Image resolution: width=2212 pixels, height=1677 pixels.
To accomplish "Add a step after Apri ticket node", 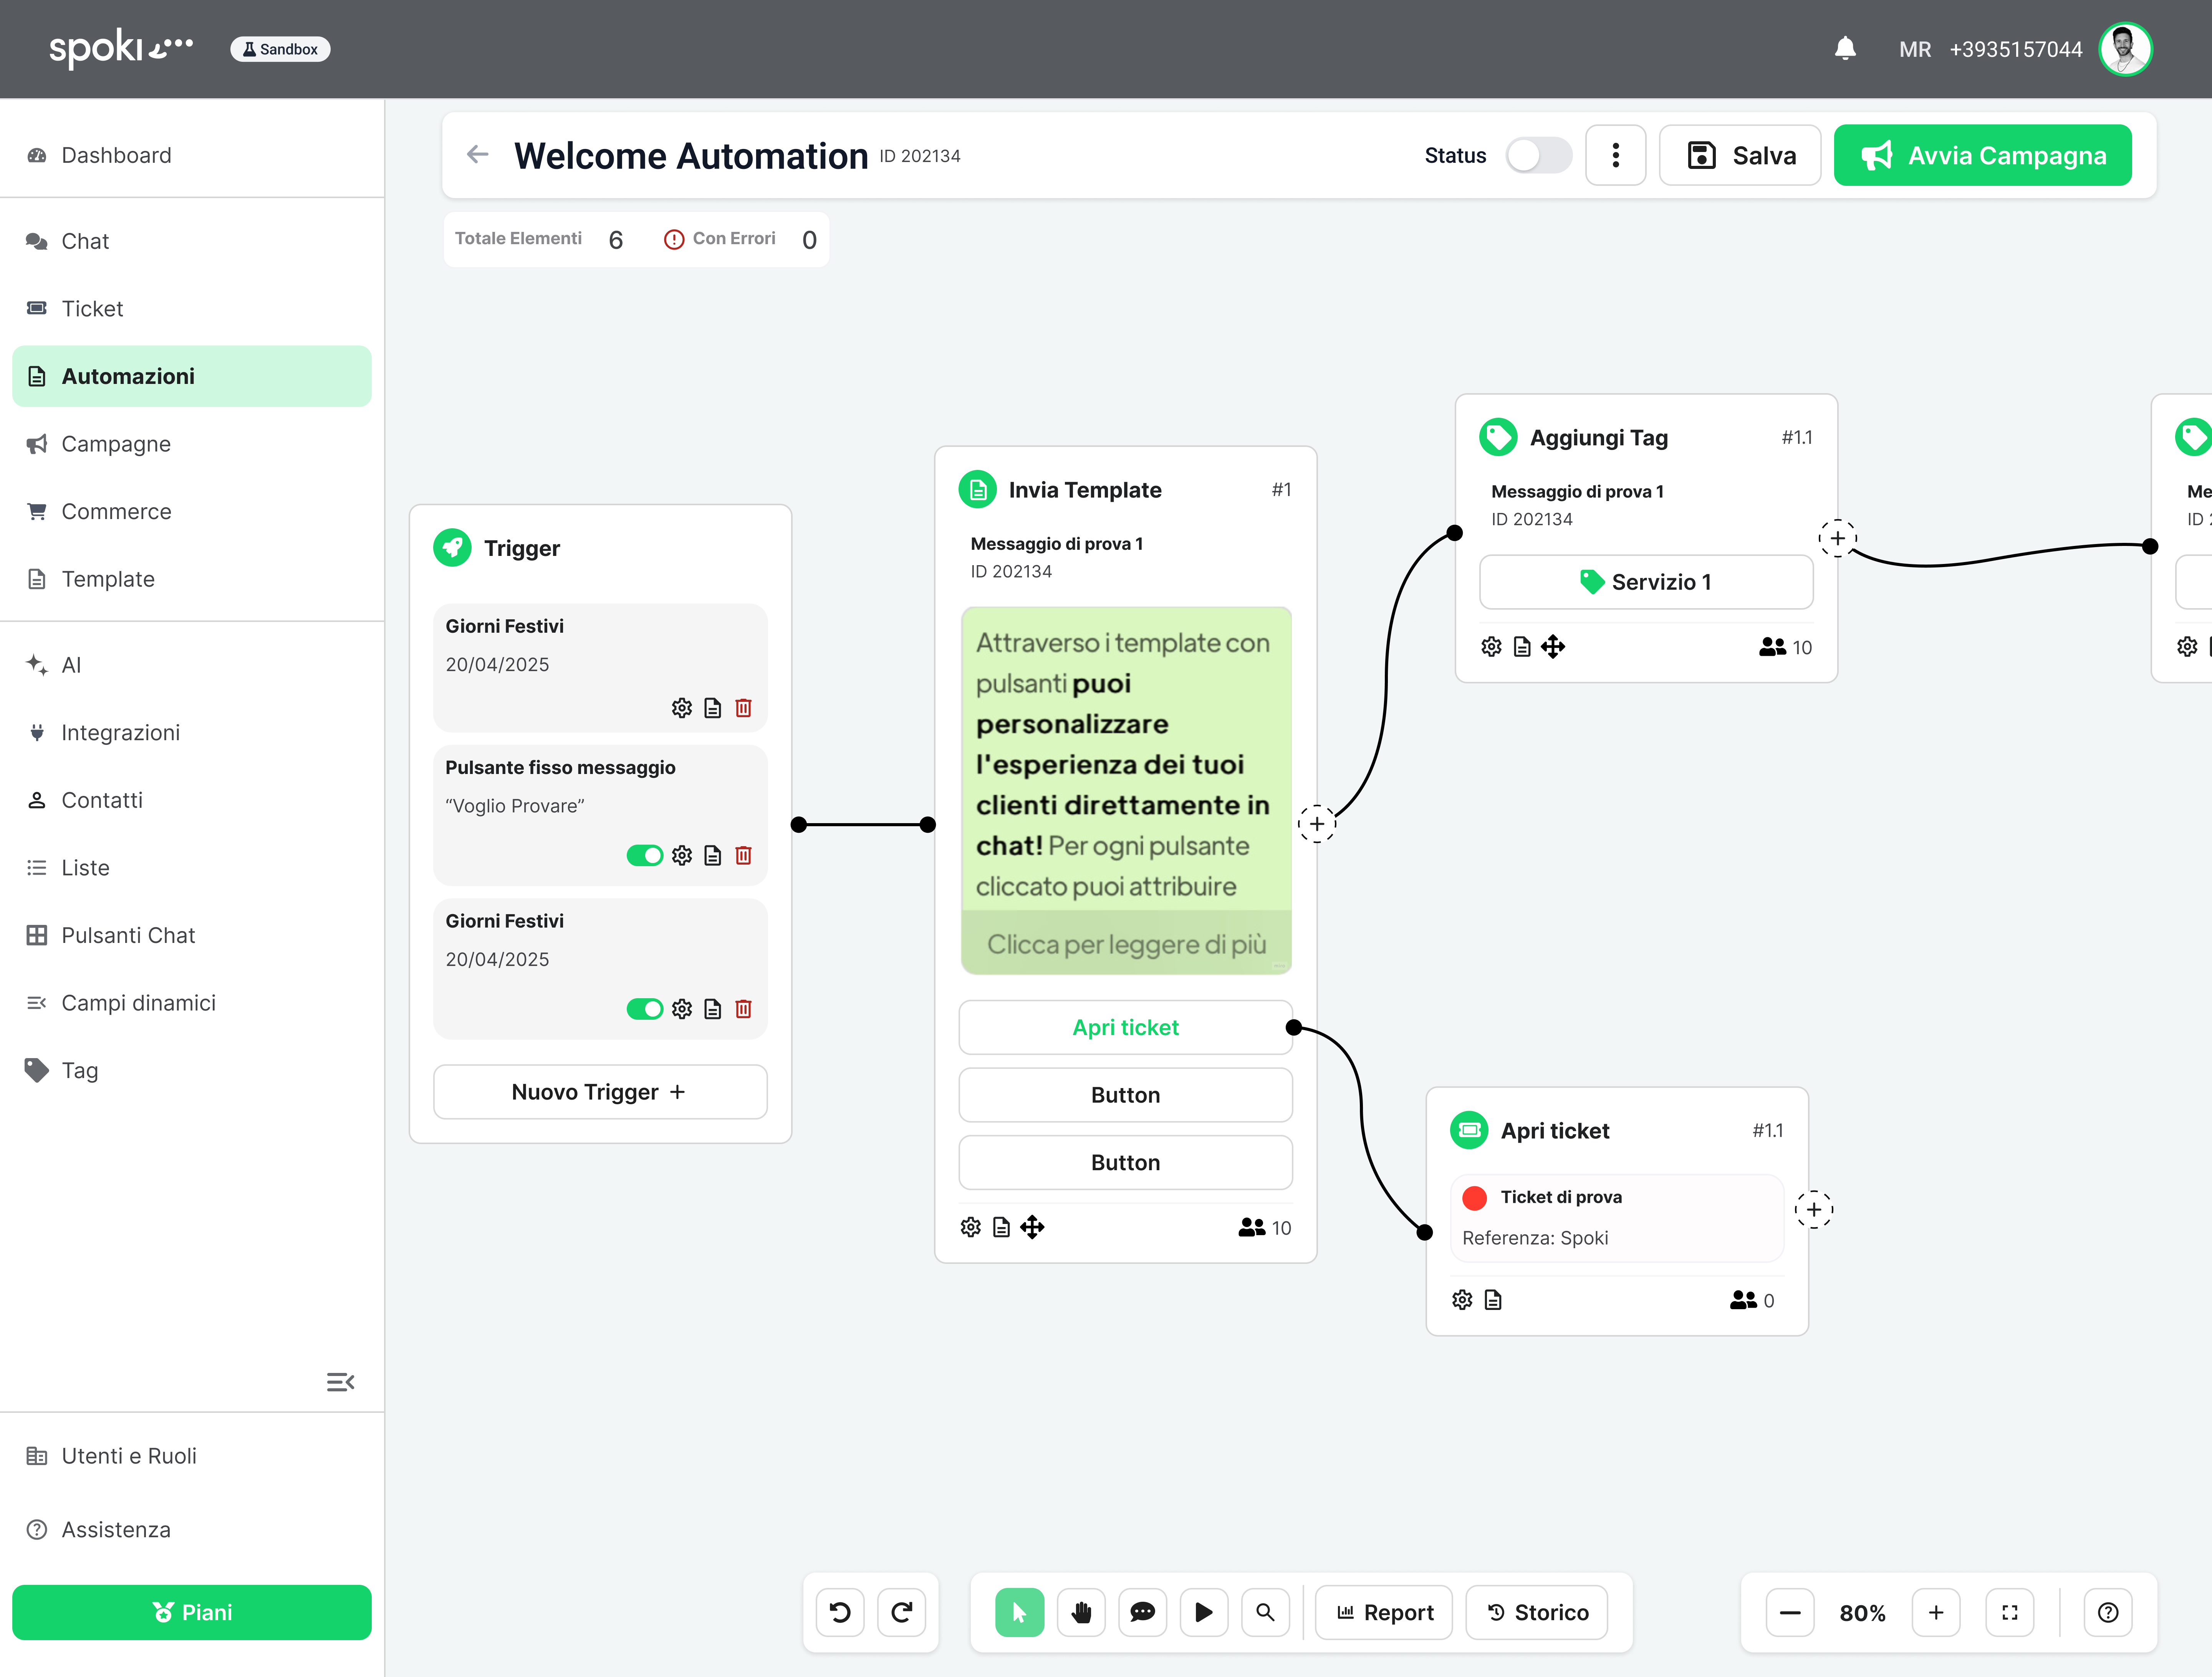I will click(1814, 1210).
